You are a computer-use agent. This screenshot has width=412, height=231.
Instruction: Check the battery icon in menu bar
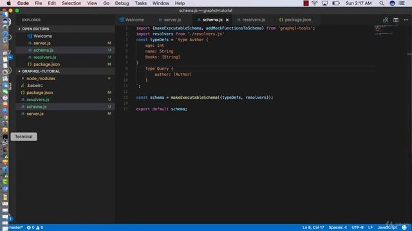336,3
